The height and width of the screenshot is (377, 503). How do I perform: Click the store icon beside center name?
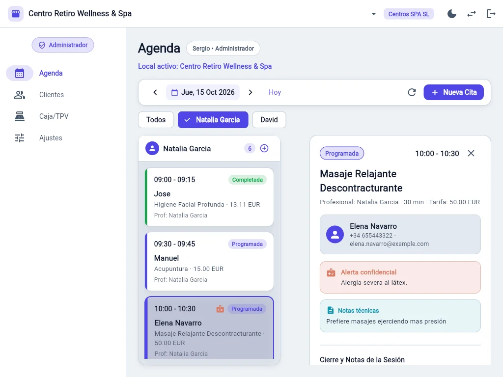pyautogui.click(x=16, y=13)
